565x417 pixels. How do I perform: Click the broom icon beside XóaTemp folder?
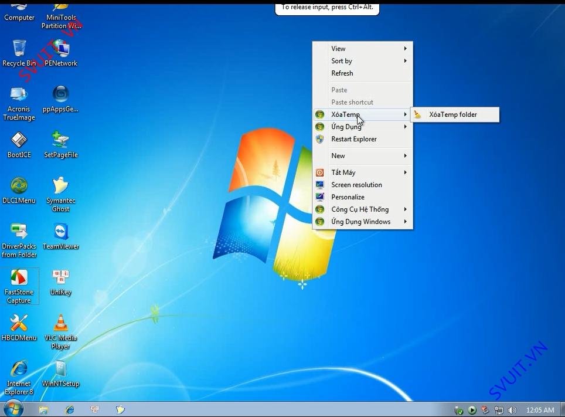pyautogui.click(x=418, y=115)
